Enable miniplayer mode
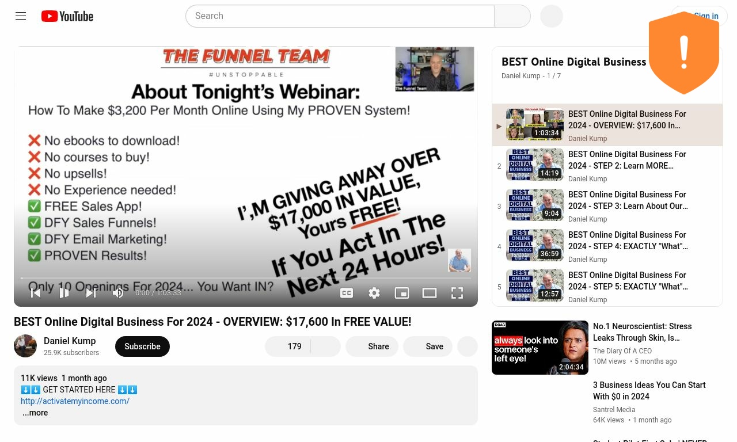Viewport: 737px width, 442px height. [402, 293]
